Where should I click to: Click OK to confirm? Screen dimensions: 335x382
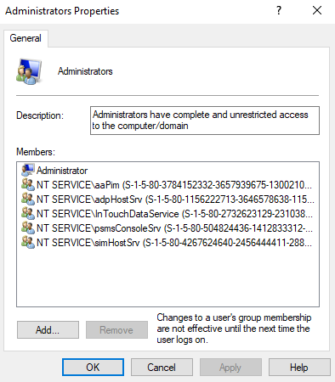(x=93, y=368)
